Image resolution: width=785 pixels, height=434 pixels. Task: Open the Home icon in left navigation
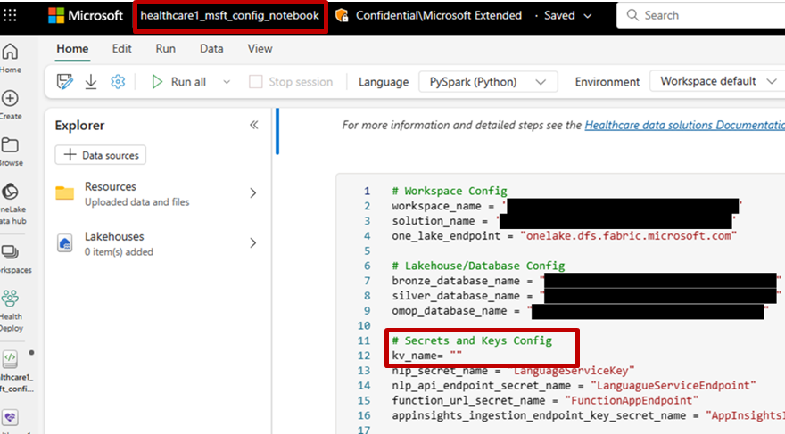[10, 52]
